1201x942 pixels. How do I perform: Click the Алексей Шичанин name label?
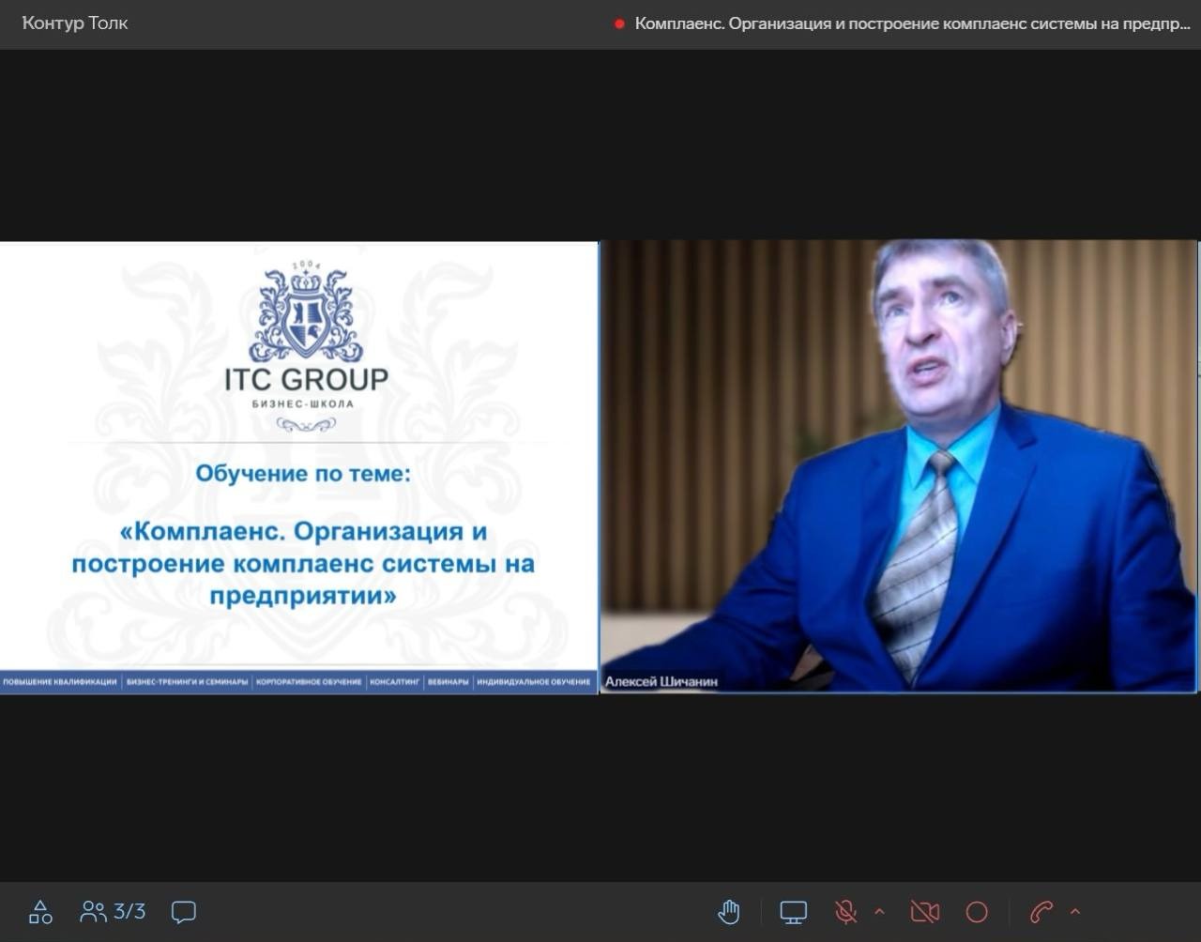tap(661, 682)
